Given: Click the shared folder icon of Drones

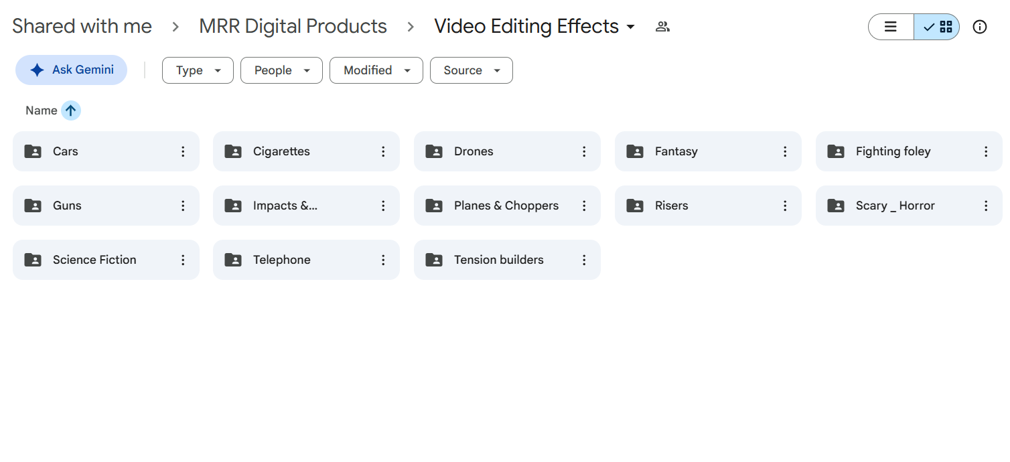Looking at the screenshot, I should click(434, 151).
